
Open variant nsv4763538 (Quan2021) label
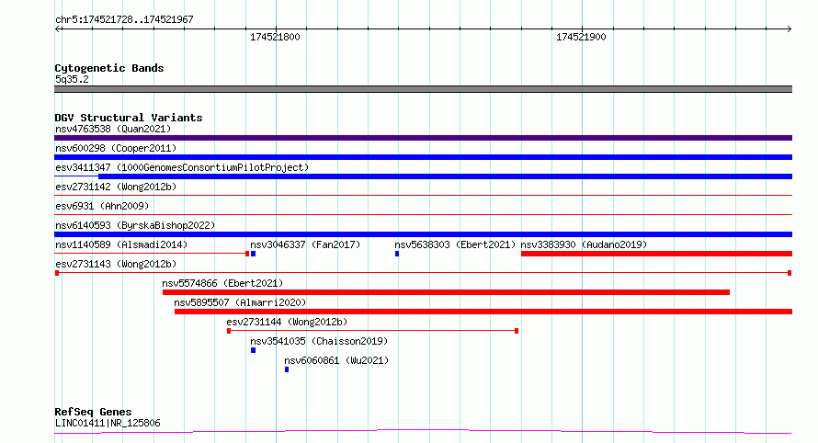113,129
